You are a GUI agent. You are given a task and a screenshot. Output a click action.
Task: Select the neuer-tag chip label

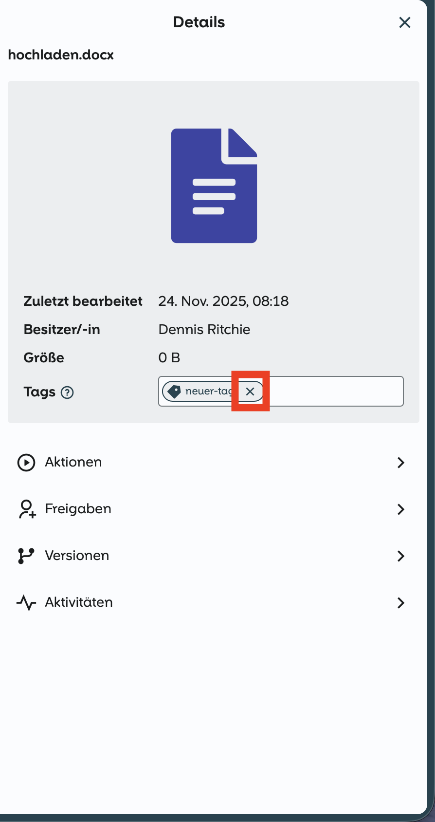coord(208,392)
